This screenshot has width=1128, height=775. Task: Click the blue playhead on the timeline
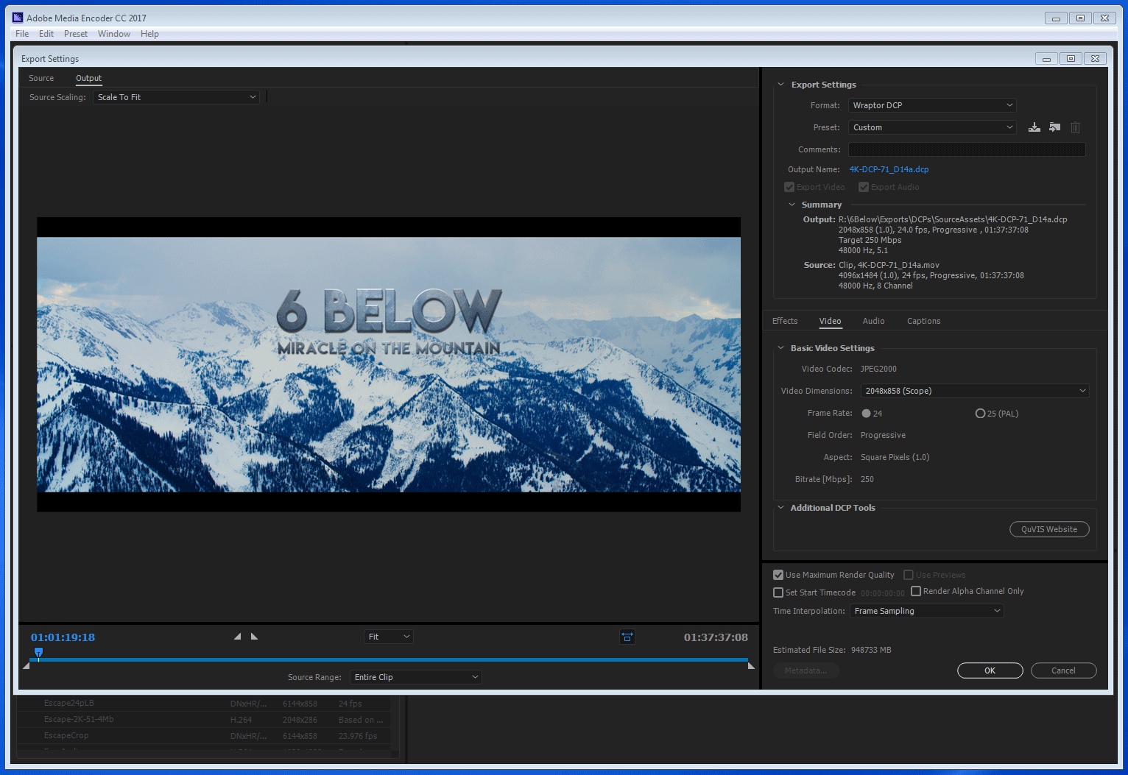[39, 653]
